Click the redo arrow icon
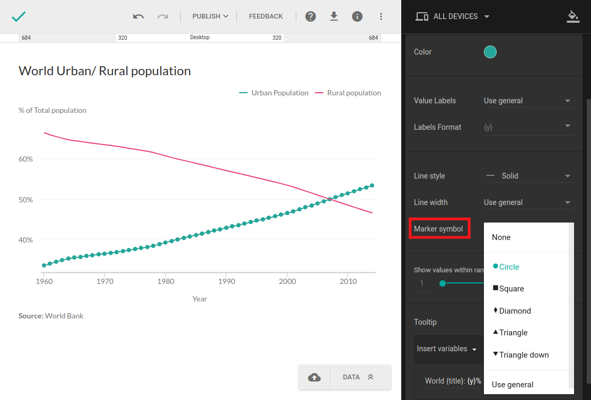The width and height of the screenshot is (591, 400). point(163,16)
